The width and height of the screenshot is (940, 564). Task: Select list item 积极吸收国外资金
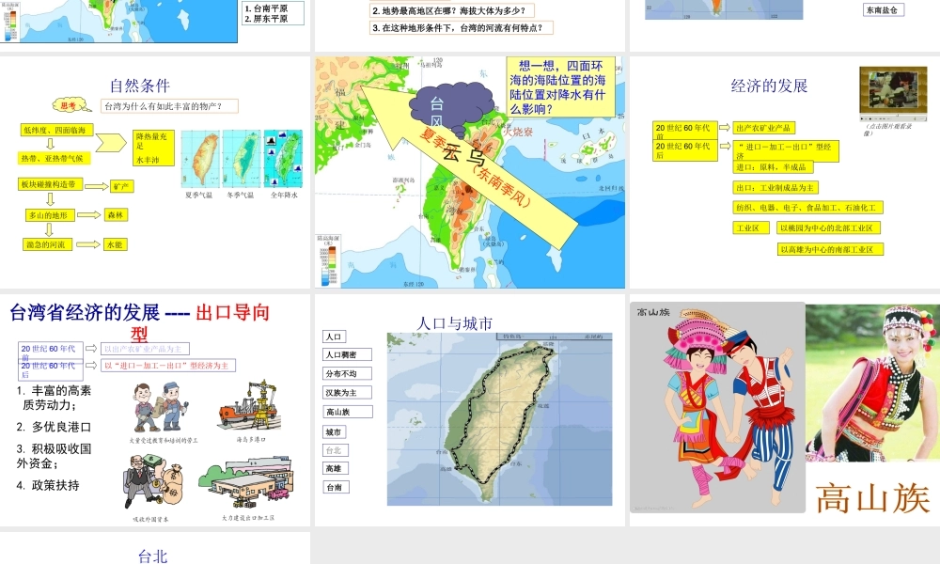[x=54, y=456]
